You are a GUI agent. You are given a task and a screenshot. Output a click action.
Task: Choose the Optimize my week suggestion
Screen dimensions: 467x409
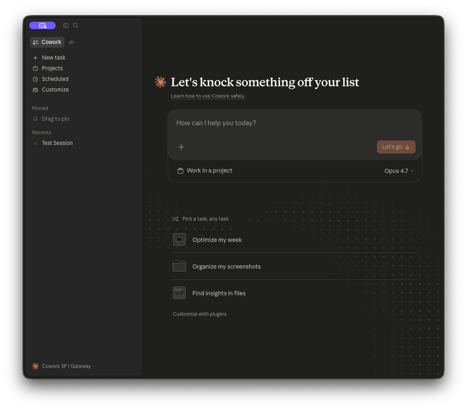coord(217,240)
